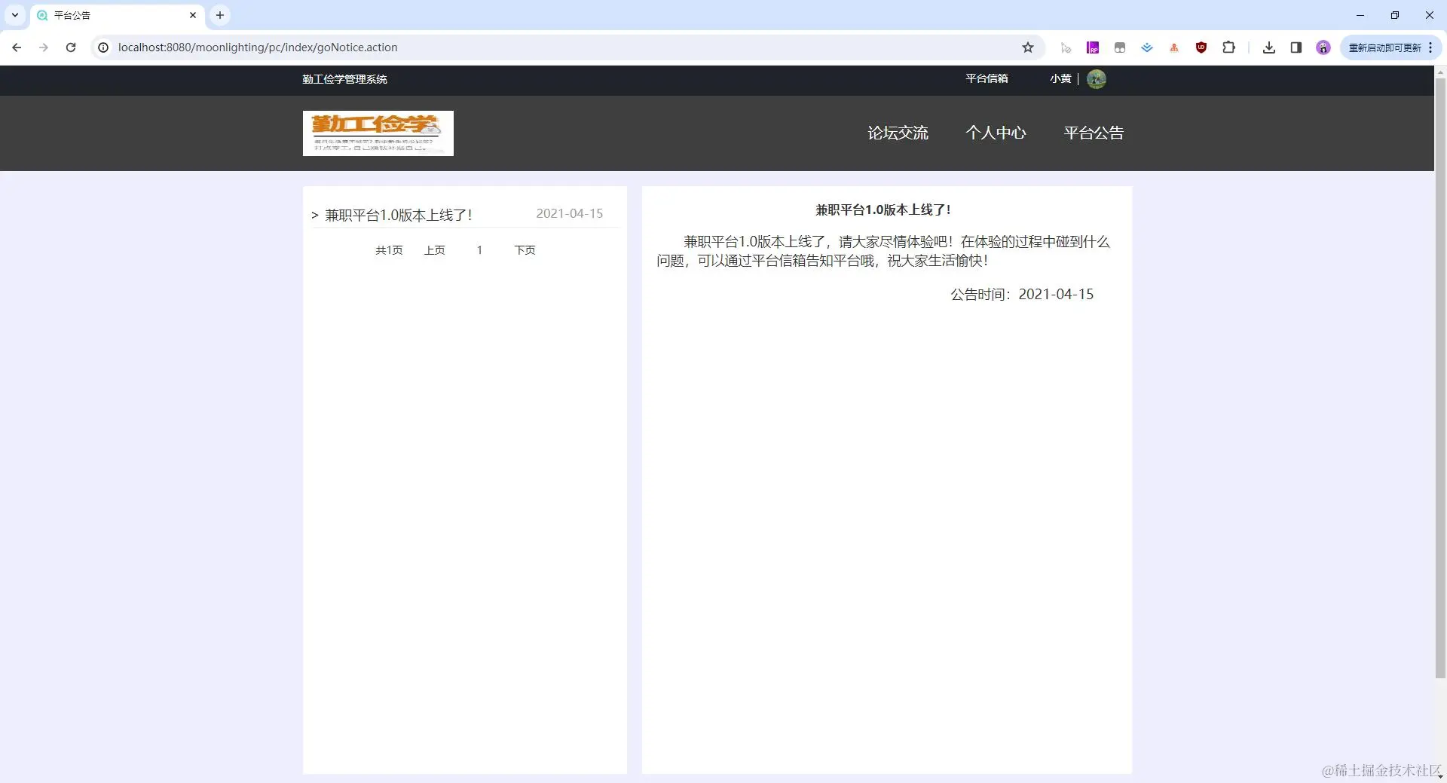This screenshot has width=1447, height=783.
Task: Open notice 兼职平台1.0版本上线了! in list
Action: point(399,215)
